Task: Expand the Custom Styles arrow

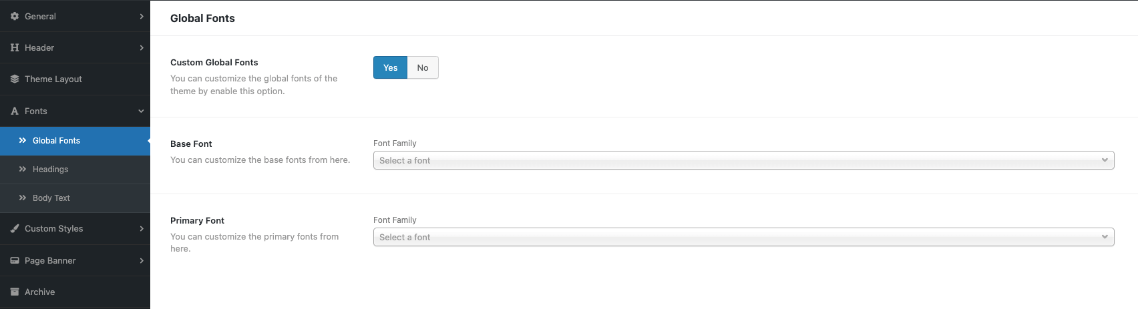Action: pyautogui.click(x=142, y=228)
